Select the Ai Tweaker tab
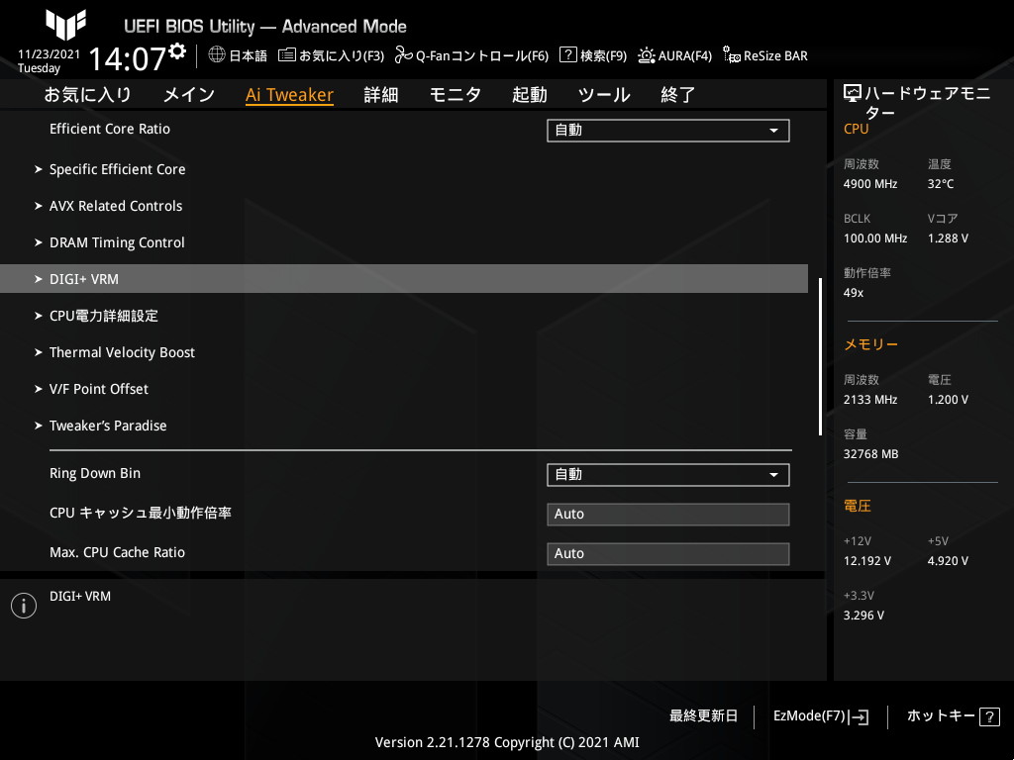 [289, 95]
